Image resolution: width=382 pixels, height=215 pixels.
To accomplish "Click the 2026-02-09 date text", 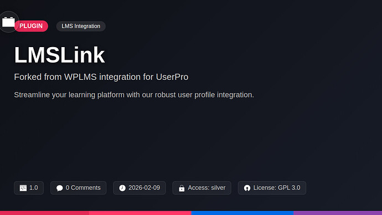I will click(144, 188).
